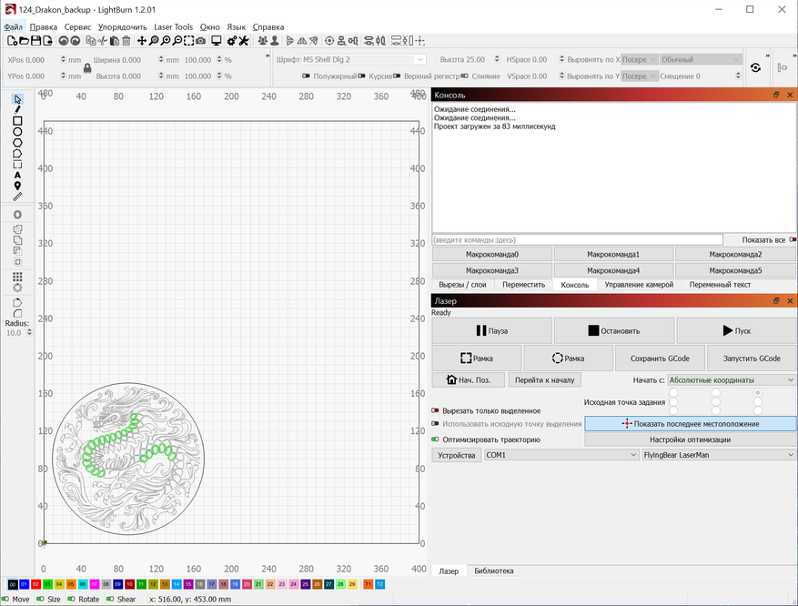Click the Undo arrow icon
The image size is (798, 606).
[x=63, y=41]
